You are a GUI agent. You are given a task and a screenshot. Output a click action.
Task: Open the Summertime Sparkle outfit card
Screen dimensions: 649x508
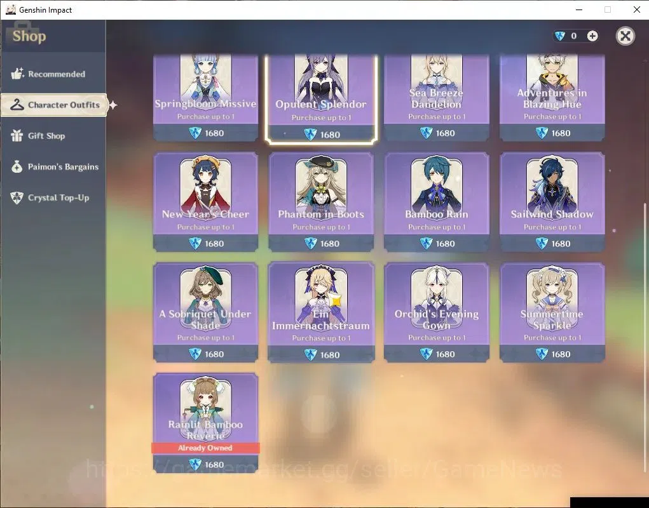tap(552, 312)
